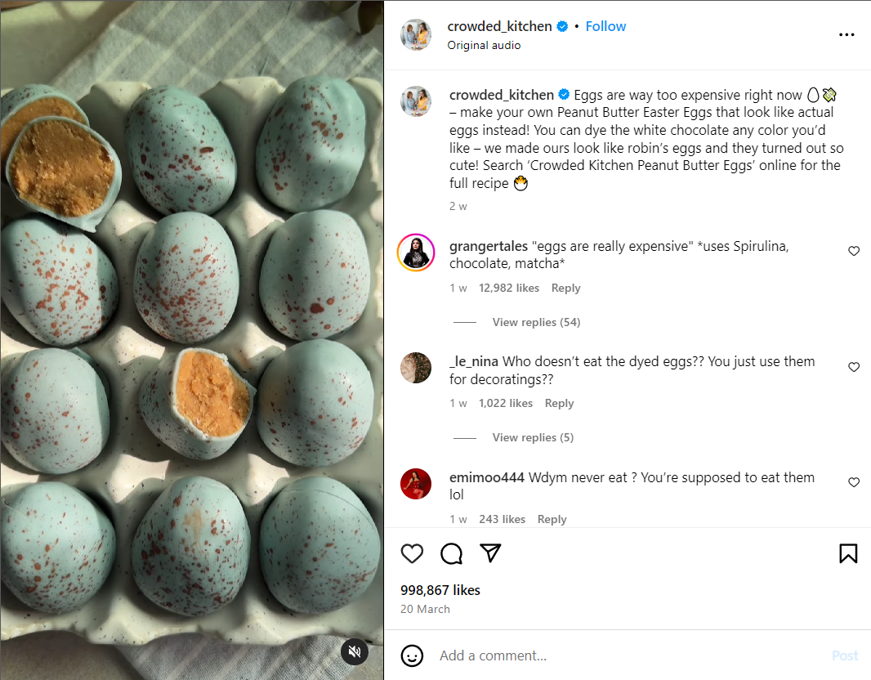
Task: Open grangertales profile picture
Action: pyautogui.click(x=416, y=253)
